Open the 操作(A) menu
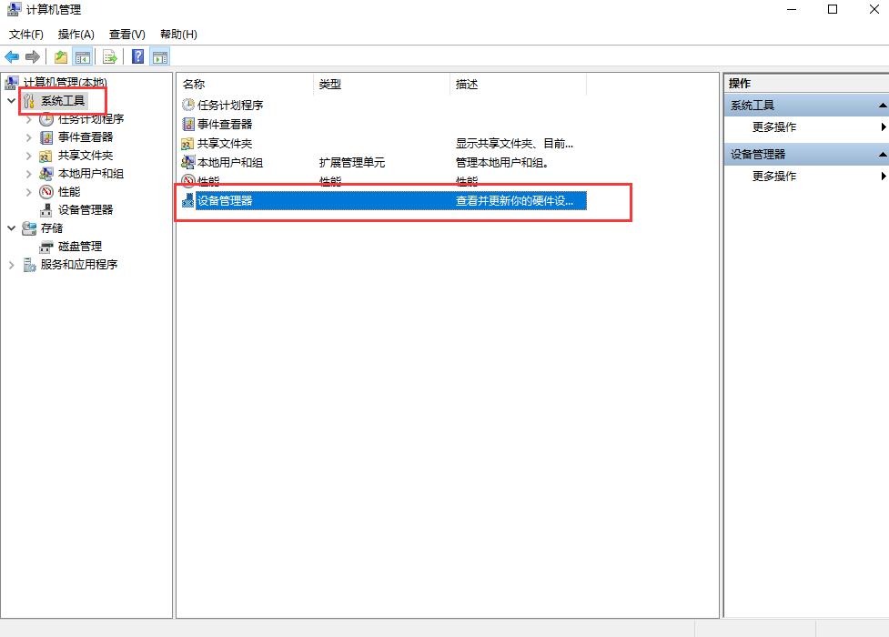Image resolution: width=889 pixels, height=637 pixels. (x=75, y=34)
